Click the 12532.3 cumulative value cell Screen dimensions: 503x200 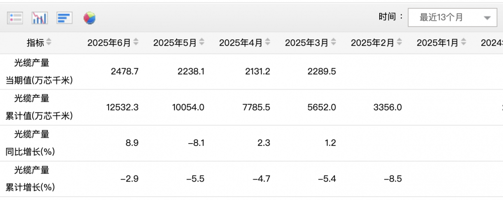(122, 108)
